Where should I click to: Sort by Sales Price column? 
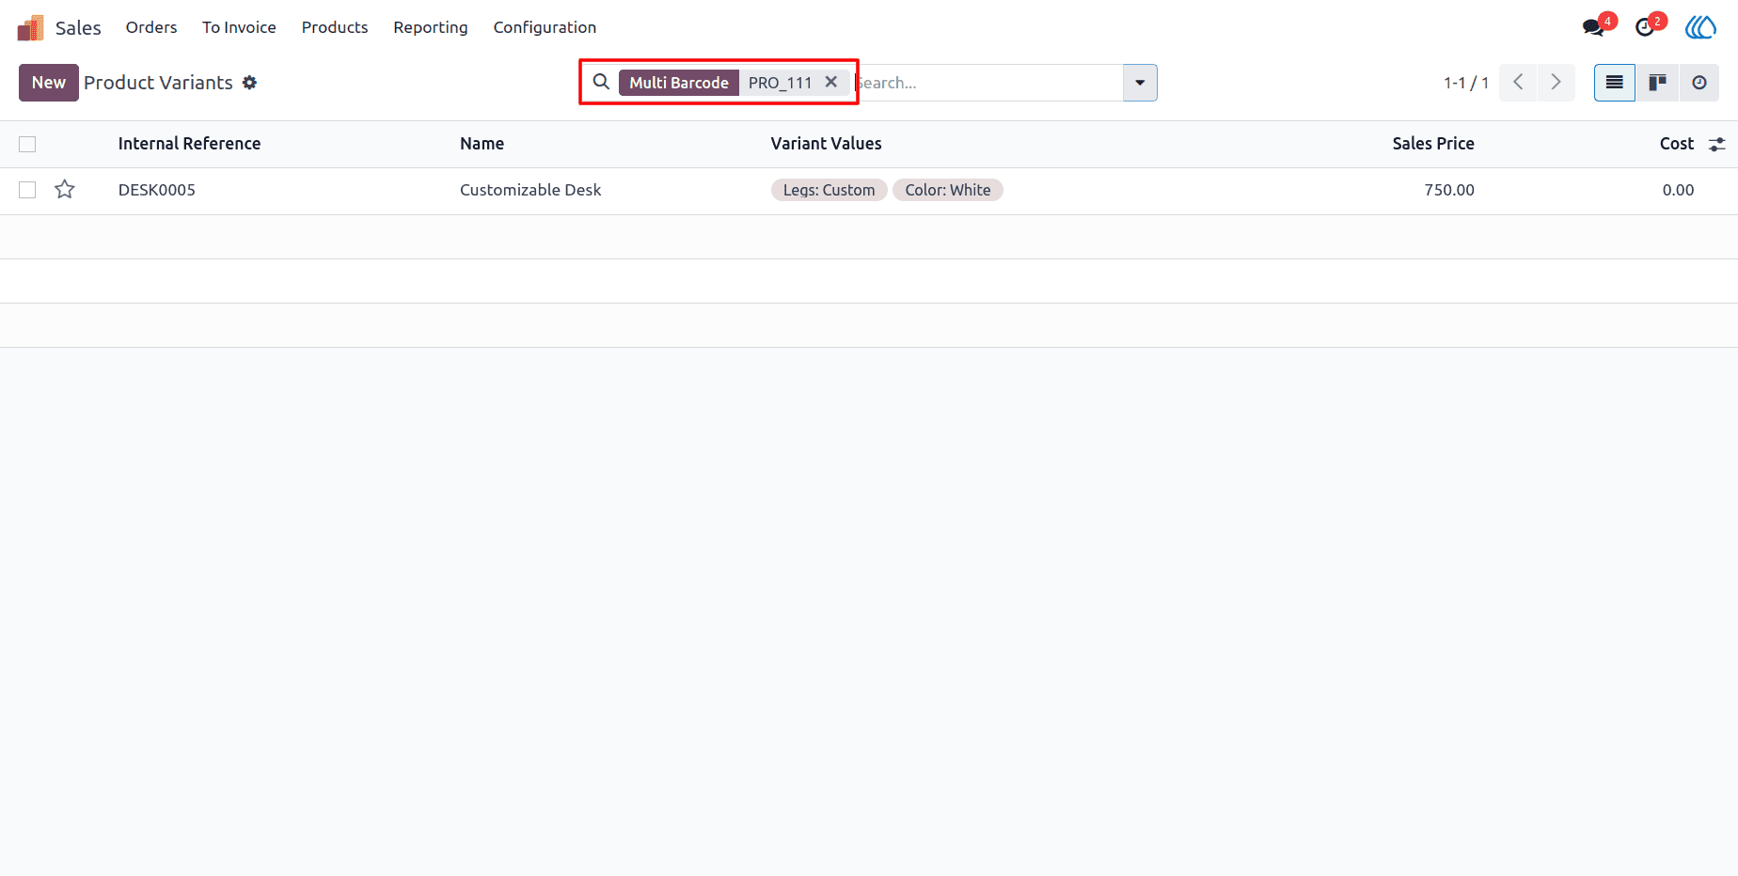point(1432,144)
